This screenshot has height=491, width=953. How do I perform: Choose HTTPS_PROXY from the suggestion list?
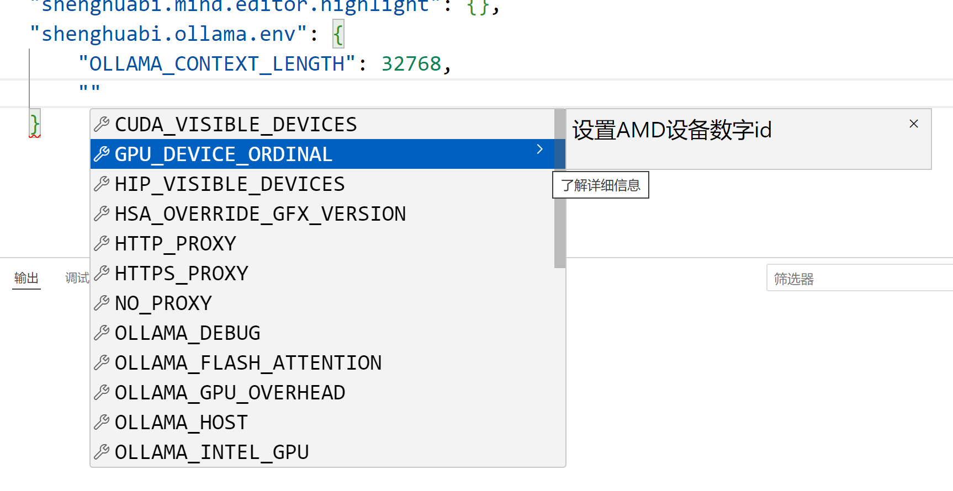pos(182,274)
